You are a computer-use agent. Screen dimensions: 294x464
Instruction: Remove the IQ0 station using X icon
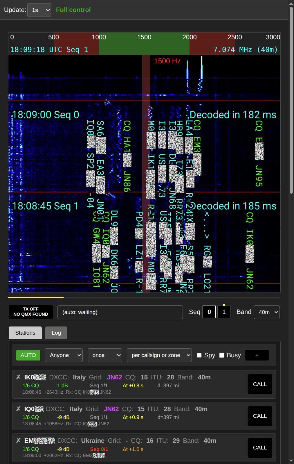pyautogui.click(x=18, y=409)
